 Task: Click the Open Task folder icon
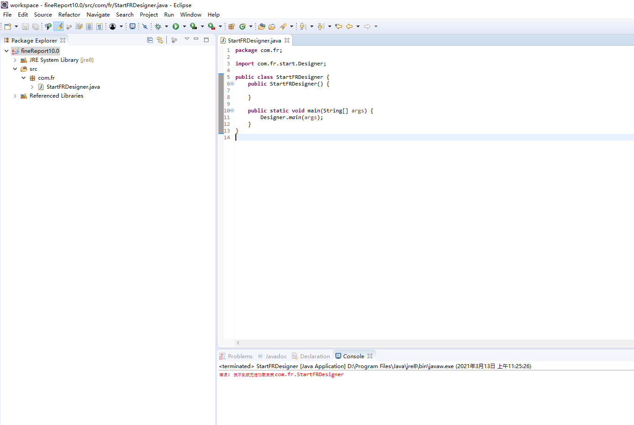[272, 26]
